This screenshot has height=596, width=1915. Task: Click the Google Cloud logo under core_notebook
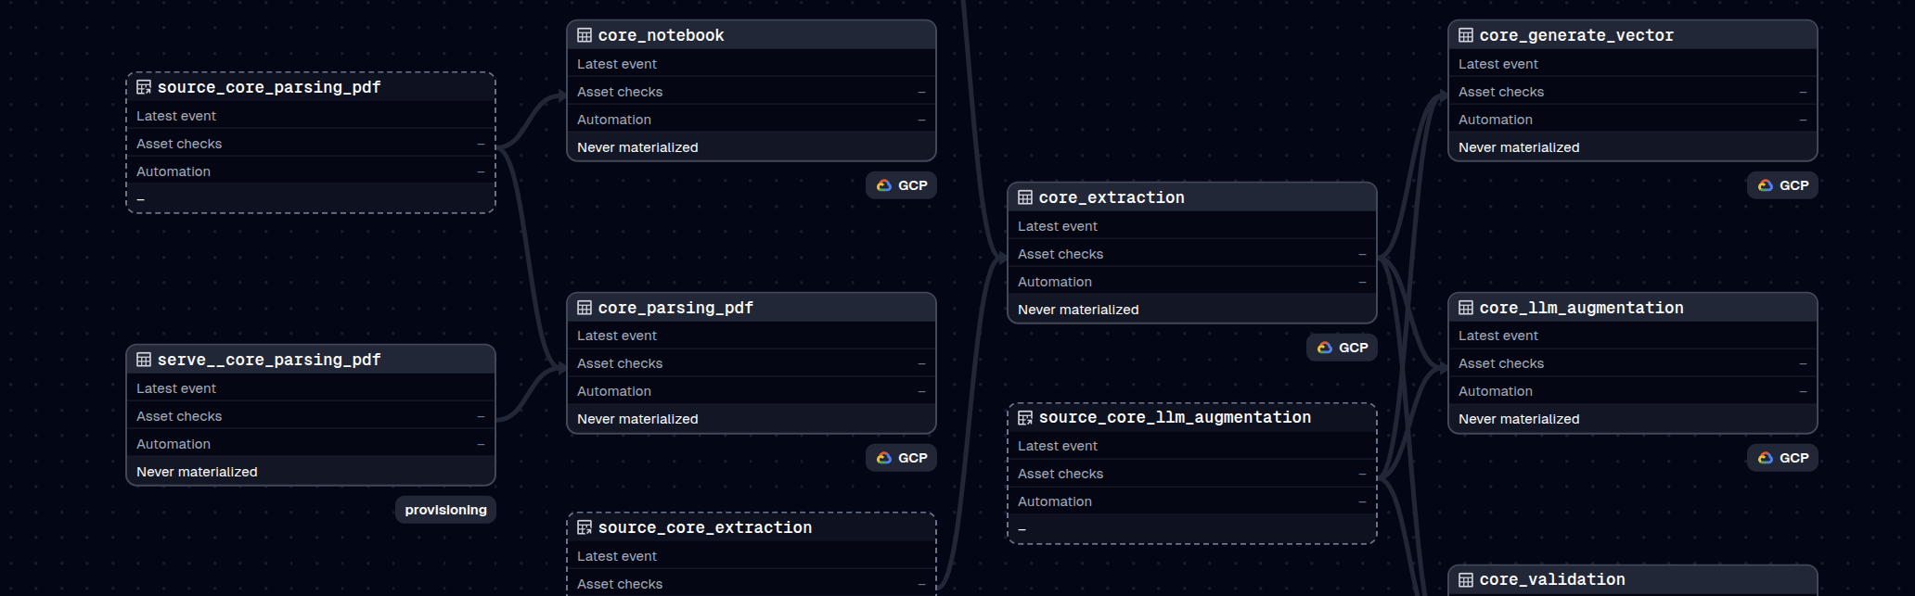tap(884, 185)
